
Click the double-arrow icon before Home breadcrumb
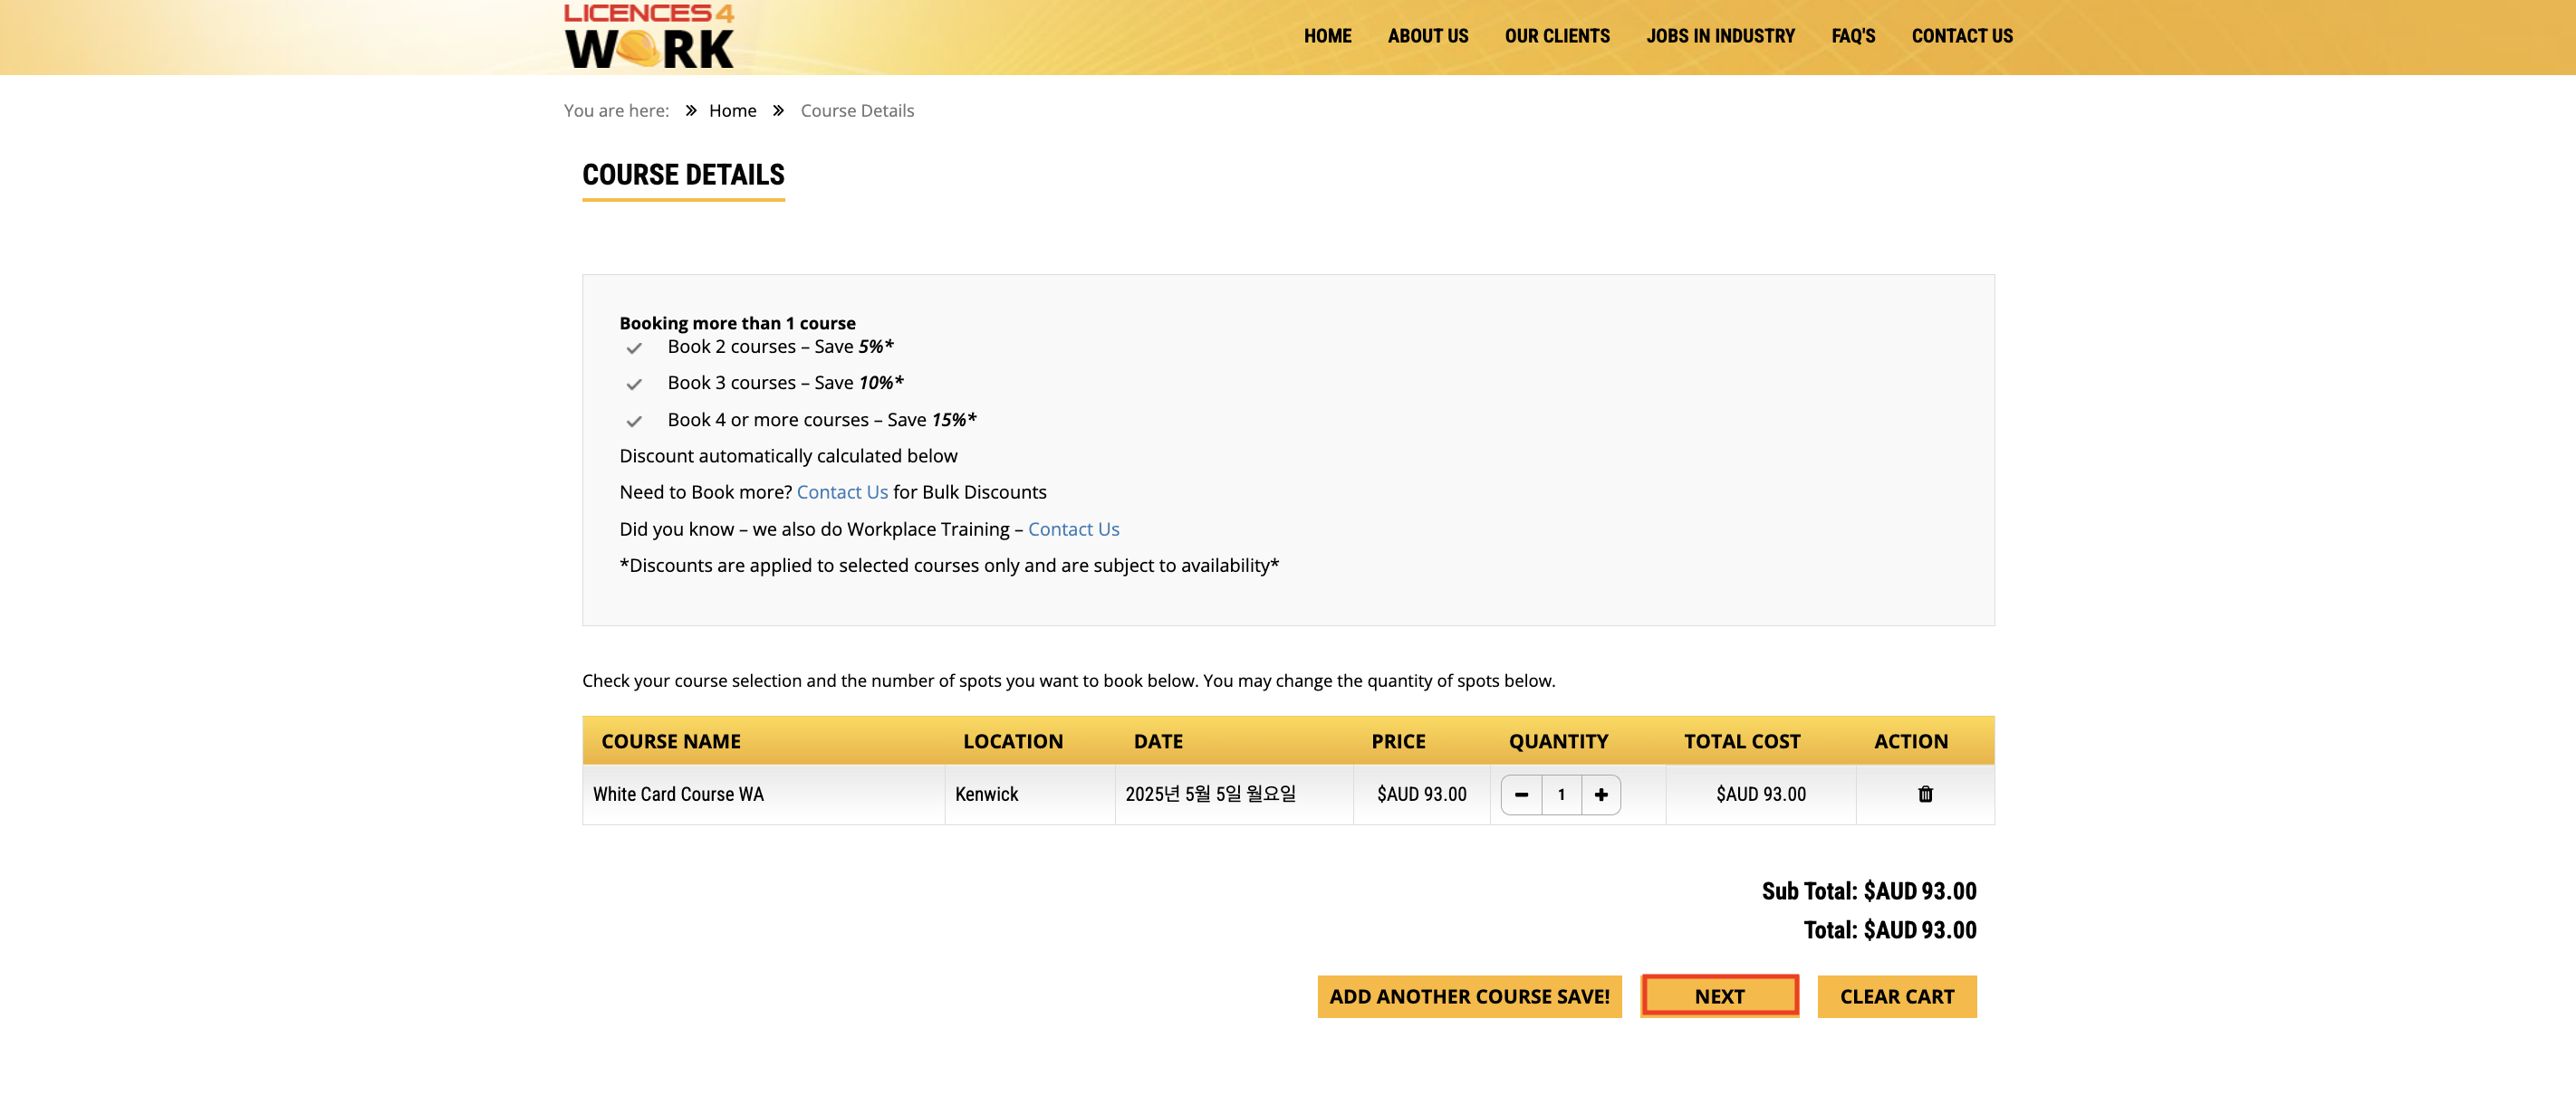coord(690,111)
